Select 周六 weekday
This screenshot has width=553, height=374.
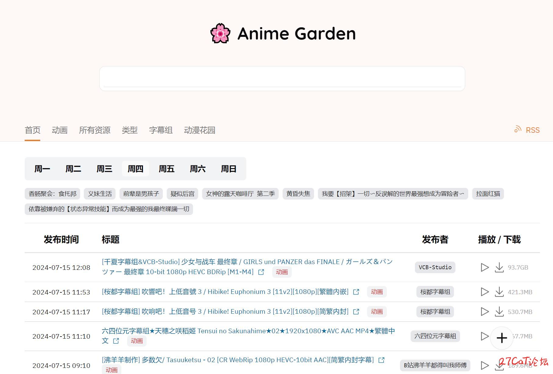[x=198, y=169]
